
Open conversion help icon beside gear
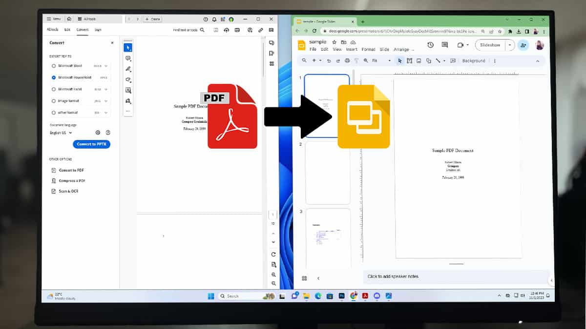[x=108, y=133]
